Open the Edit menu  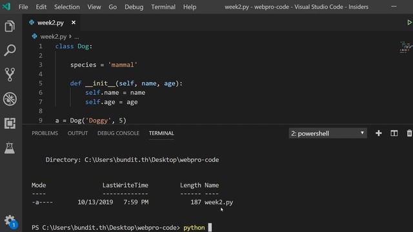point(41,7)
